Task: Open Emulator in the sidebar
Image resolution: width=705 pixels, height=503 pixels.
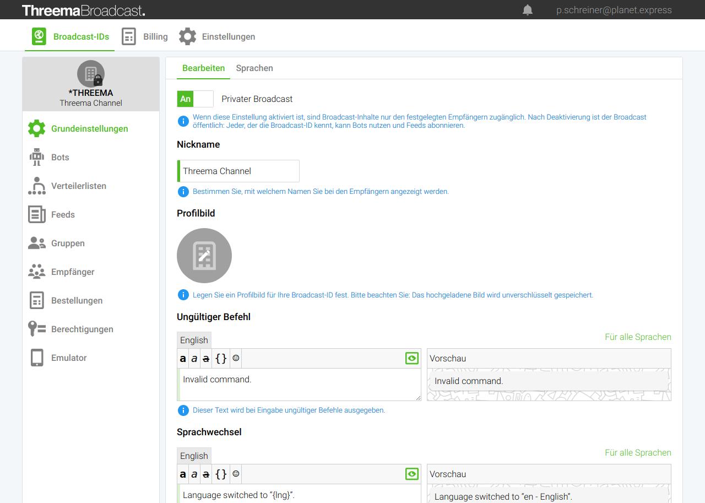Action: 91,358
